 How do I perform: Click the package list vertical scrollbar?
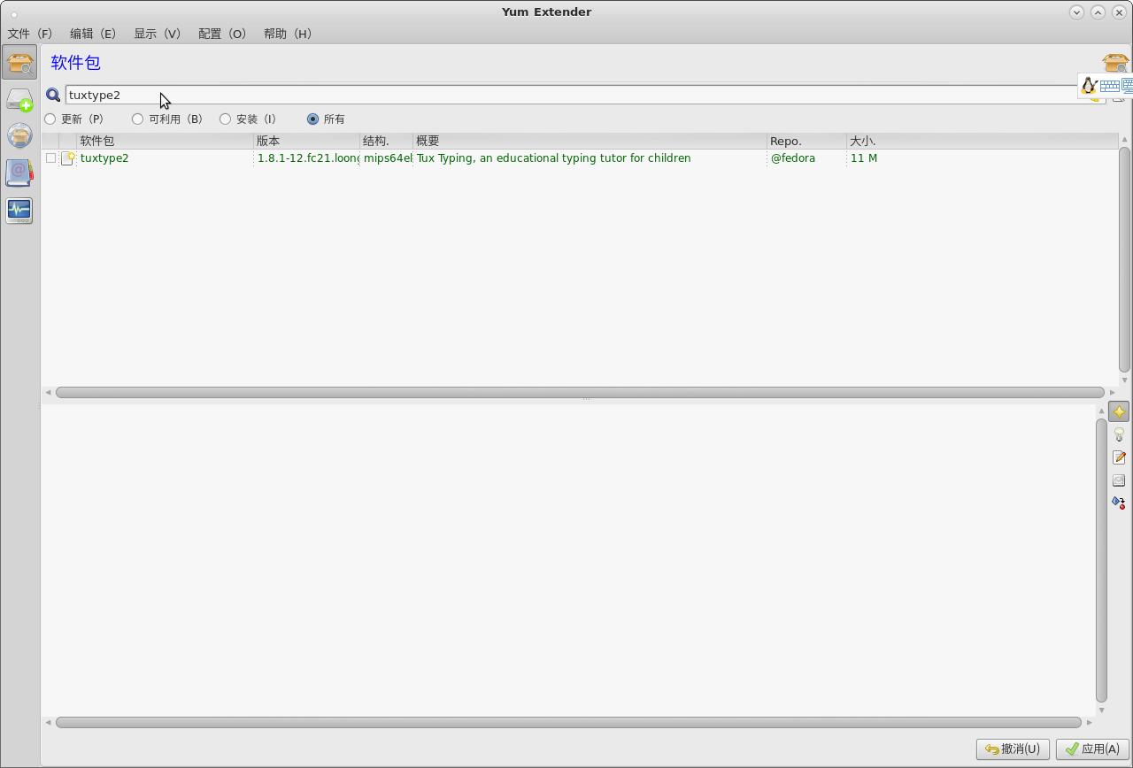1124,259
